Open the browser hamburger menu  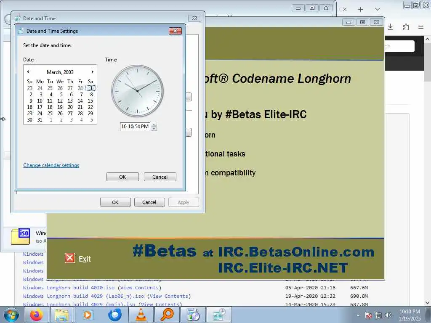click(421, 27)
